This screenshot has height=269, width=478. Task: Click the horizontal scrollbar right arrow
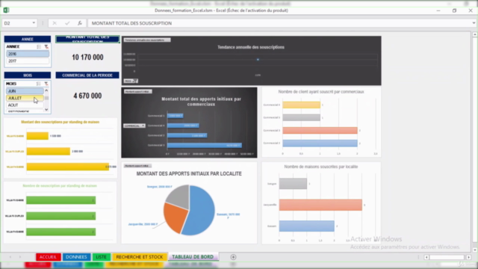(469, 257)
